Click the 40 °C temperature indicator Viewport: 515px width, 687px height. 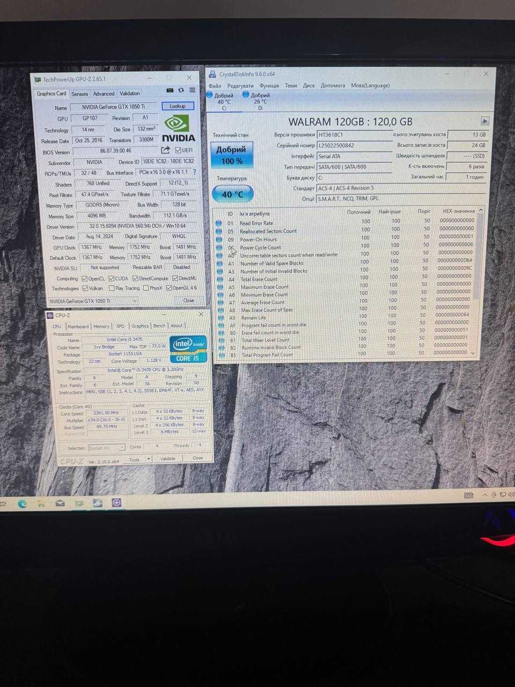(232, 194)
